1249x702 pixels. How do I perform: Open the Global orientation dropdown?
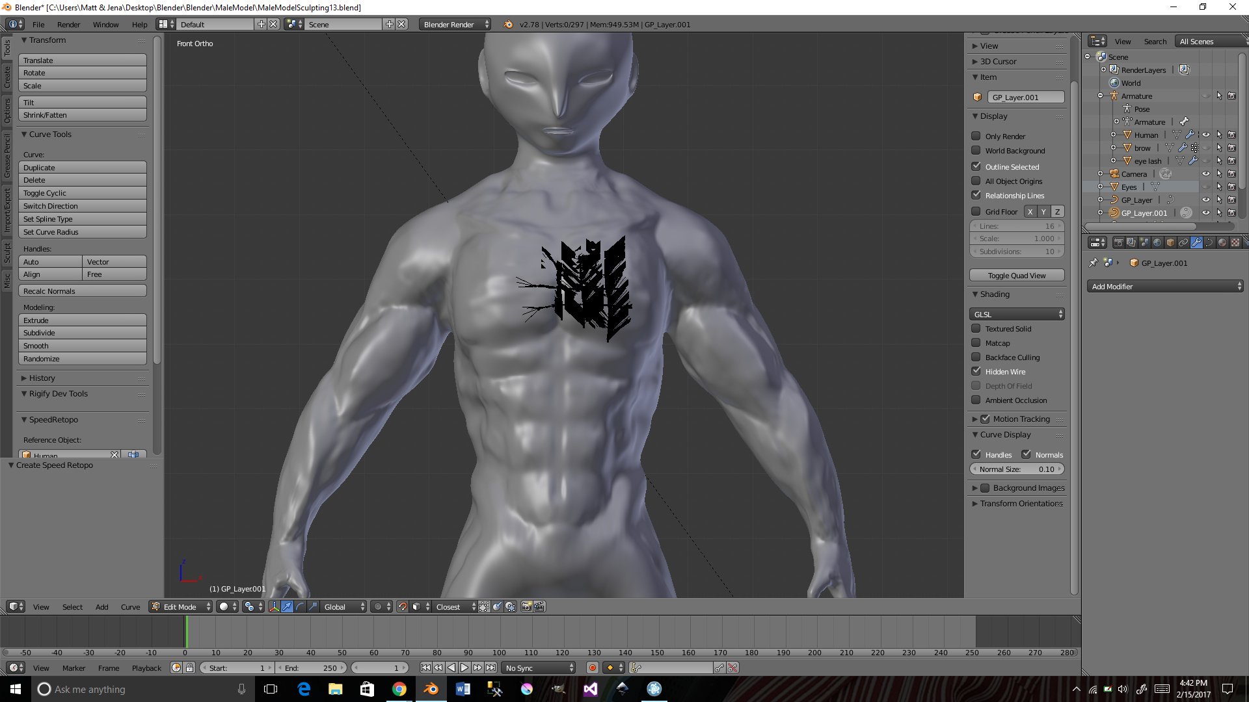[x=343, y=606]
